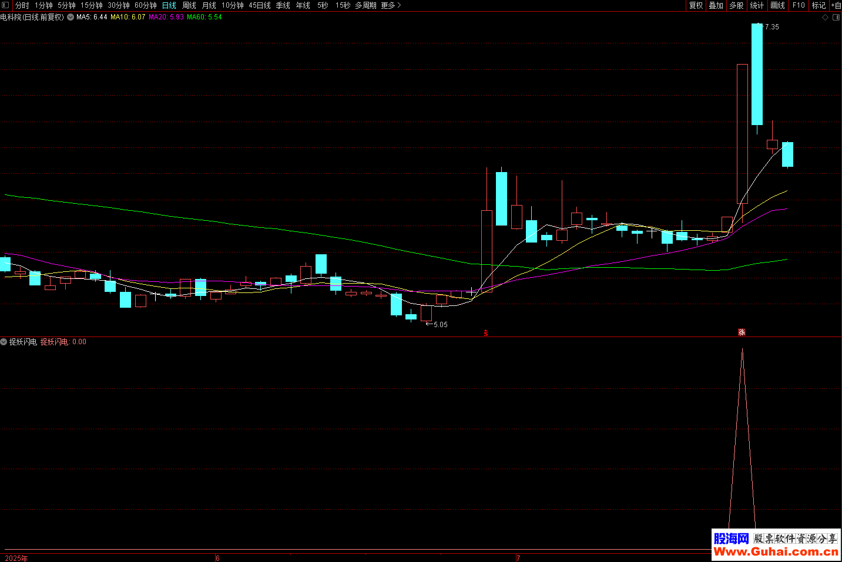This screenshot has width=842, height=562.
Task: Switch to 季线 quarterly chart
Action: [283, 5]
